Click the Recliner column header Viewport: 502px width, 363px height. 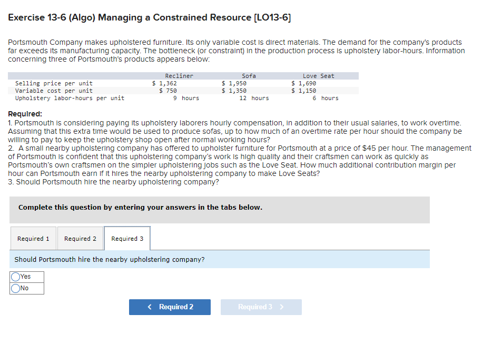point(179,76)
